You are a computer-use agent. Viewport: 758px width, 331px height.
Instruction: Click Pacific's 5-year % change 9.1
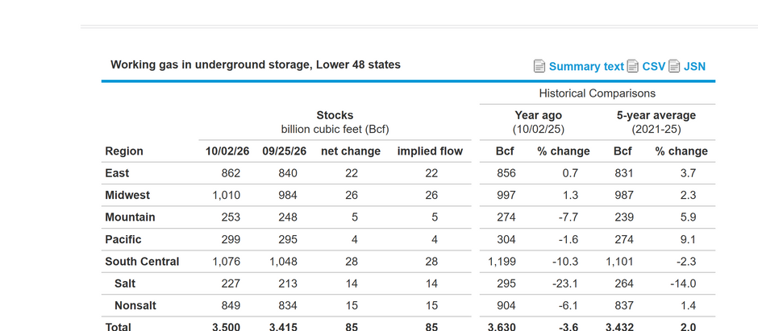point(688,240)
